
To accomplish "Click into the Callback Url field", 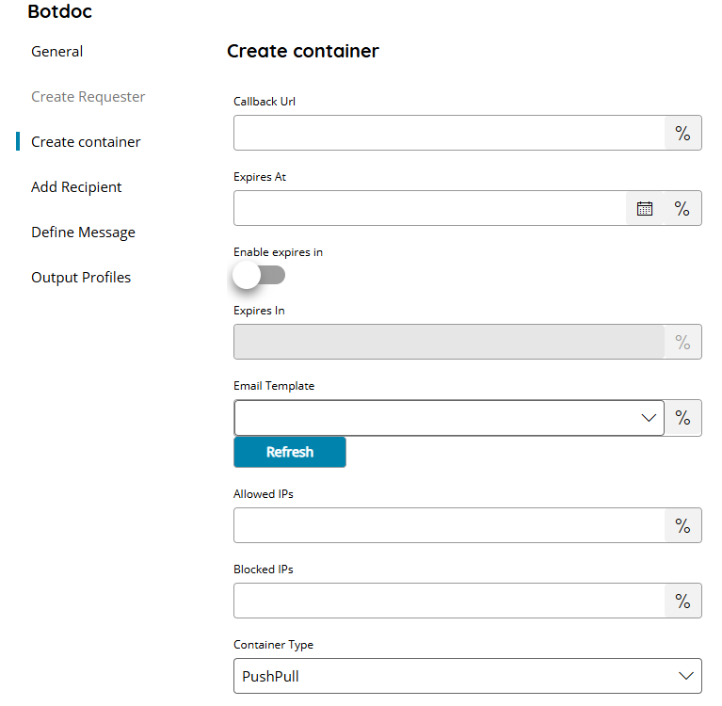I will pyautogui.click(x=449, y=134).
